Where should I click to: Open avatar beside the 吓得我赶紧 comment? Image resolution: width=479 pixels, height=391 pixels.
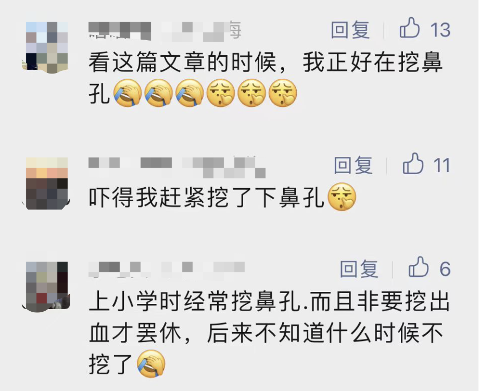pos(46,184)
